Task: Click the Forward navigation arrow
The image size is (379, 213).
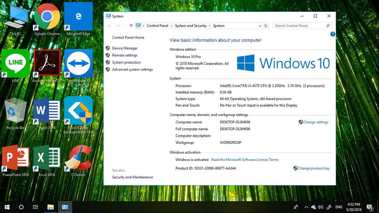Action: 118,26
